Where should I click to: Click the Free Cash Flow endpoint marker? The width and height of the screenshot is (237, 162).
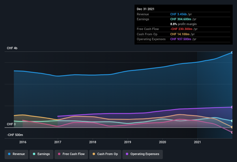point(232,132)
